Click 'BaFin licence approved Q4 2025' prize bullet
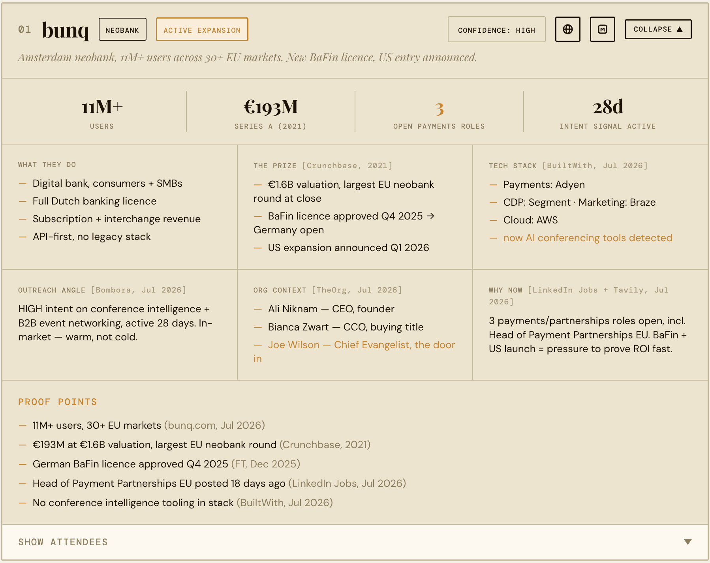Viewport: 710px width, 563px height. [344, 223]
